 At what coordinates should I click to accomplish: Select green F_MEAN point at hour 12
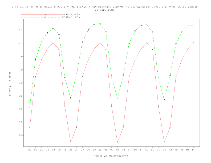(53, 28)
